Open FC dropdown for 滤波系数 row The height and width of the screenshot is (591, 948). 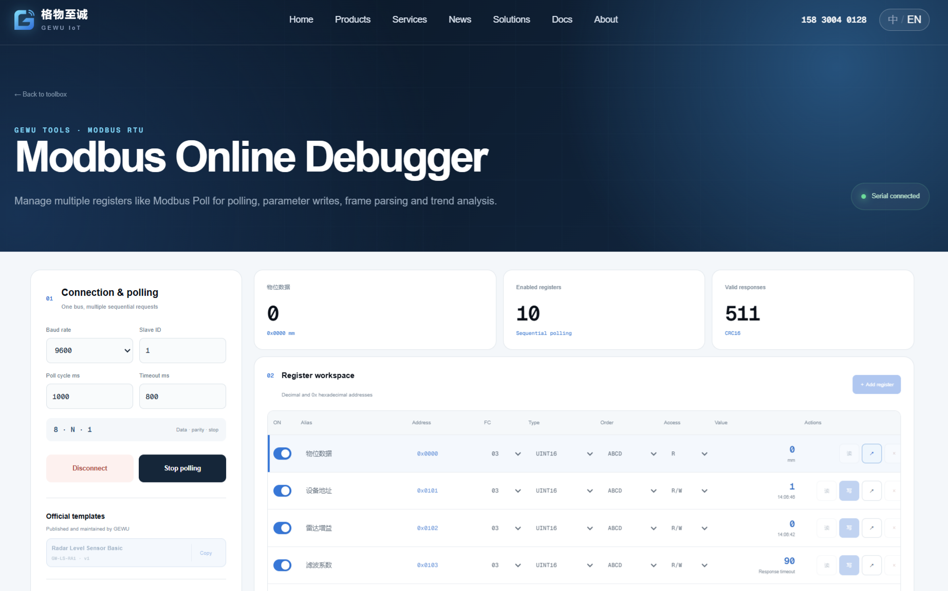pyautogui.click(x=506, y=565)
